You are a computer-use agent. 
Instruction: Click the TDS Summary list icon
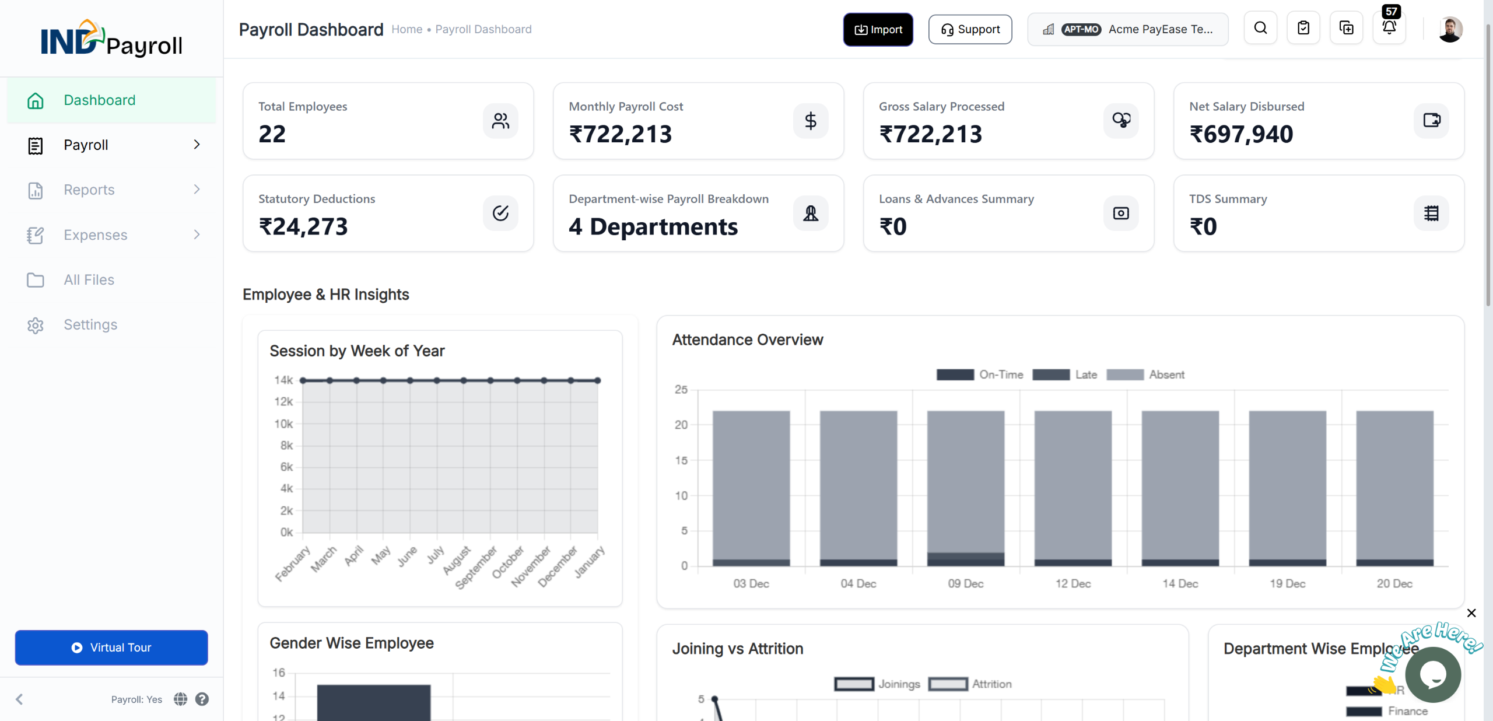coord(1431,213)
